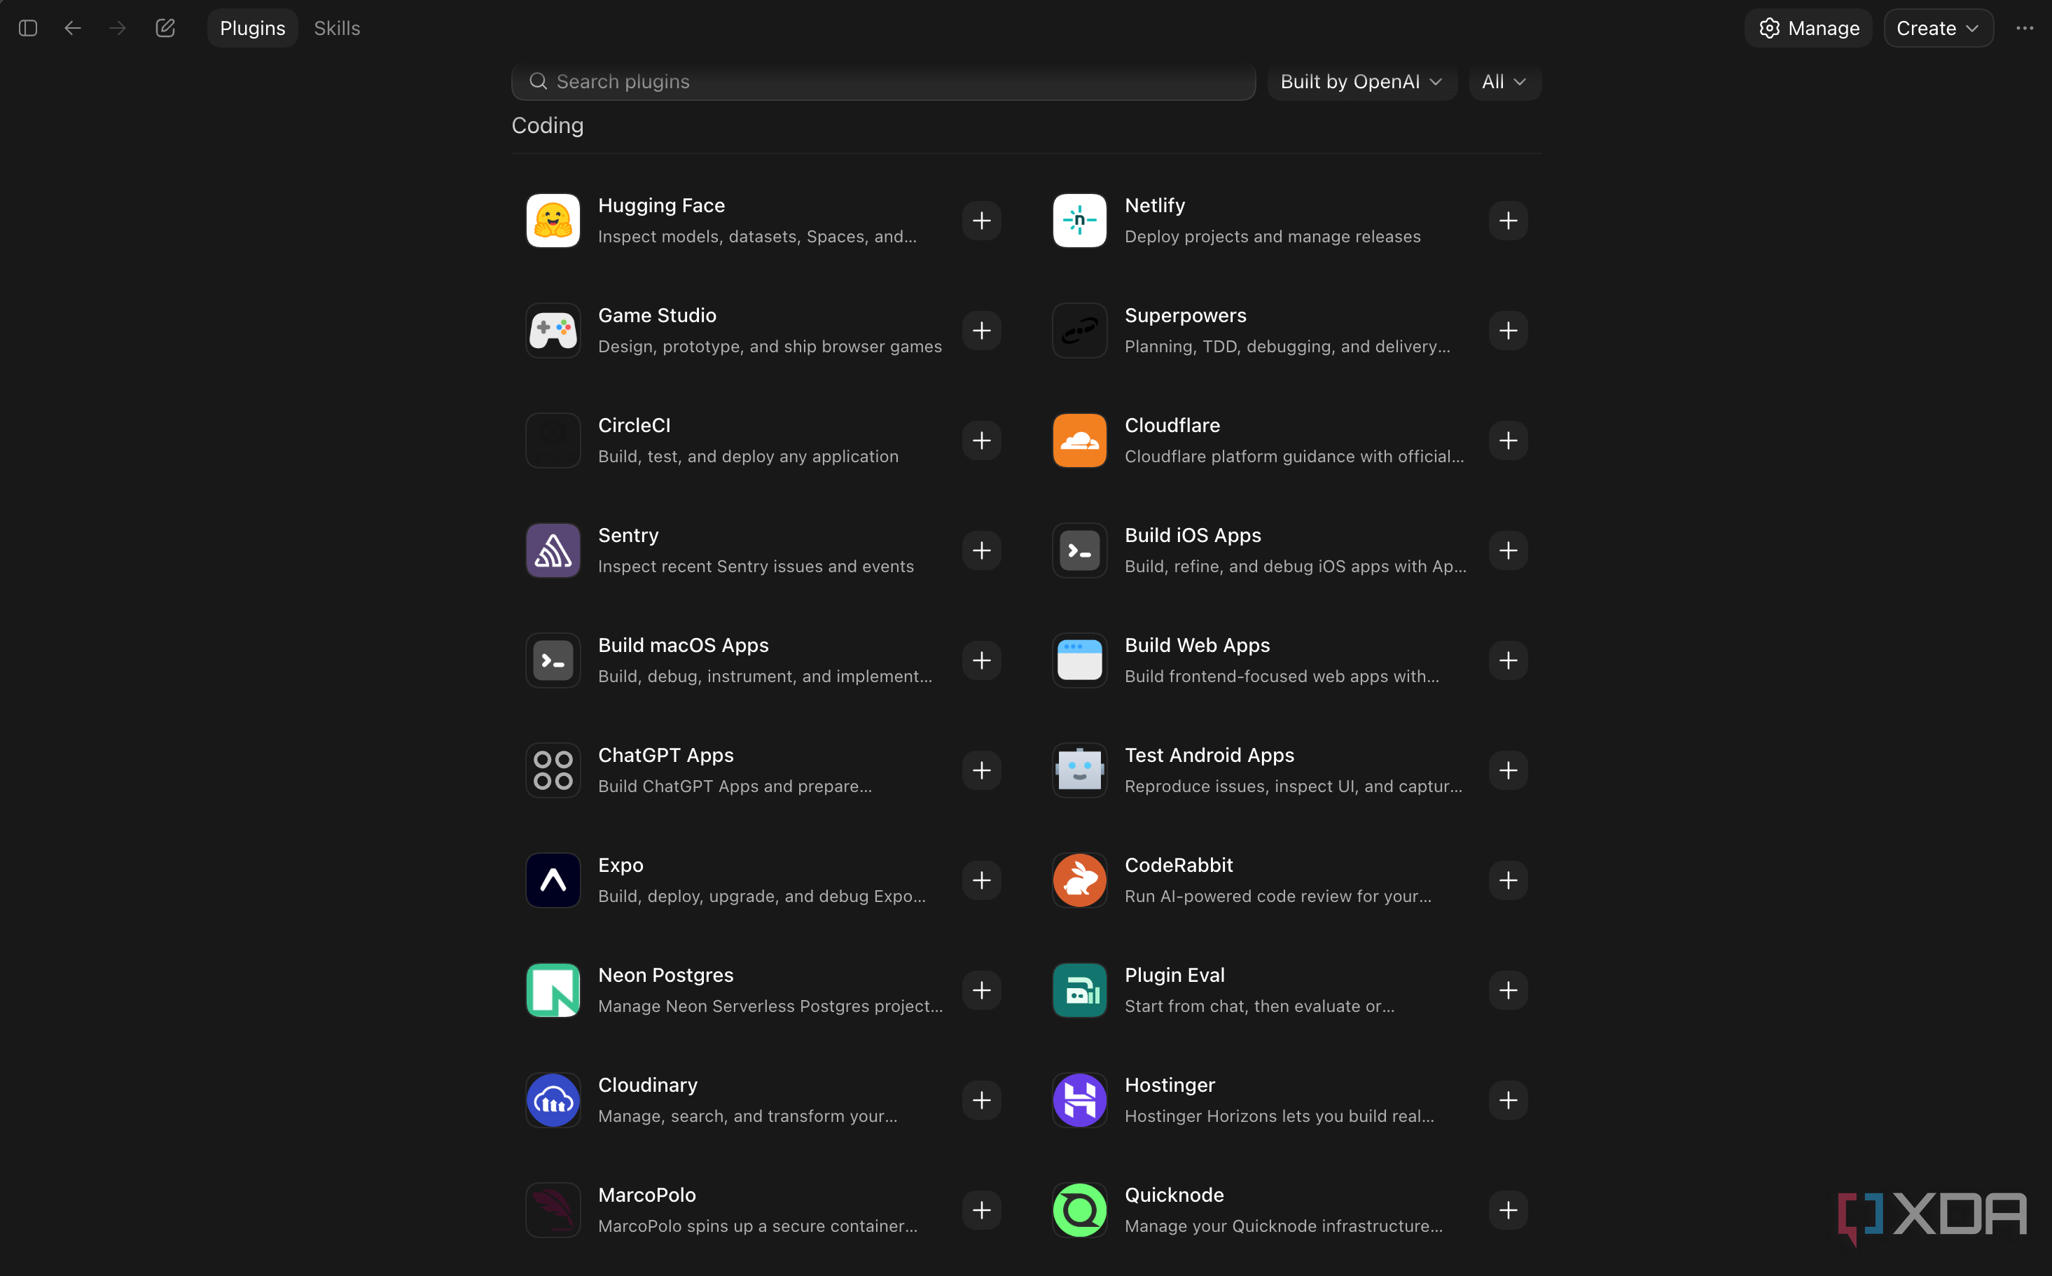This screenshot has height=1276, width=2052.
Task: Install the Build iOS Apps plugin
Action: (x=1508, y=550)
